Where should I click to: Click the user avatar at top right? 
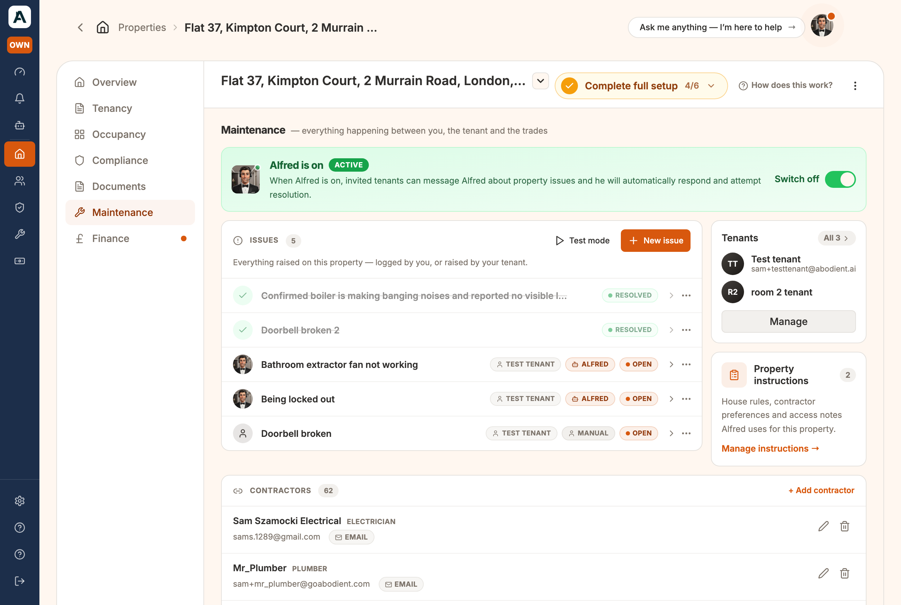822,26
